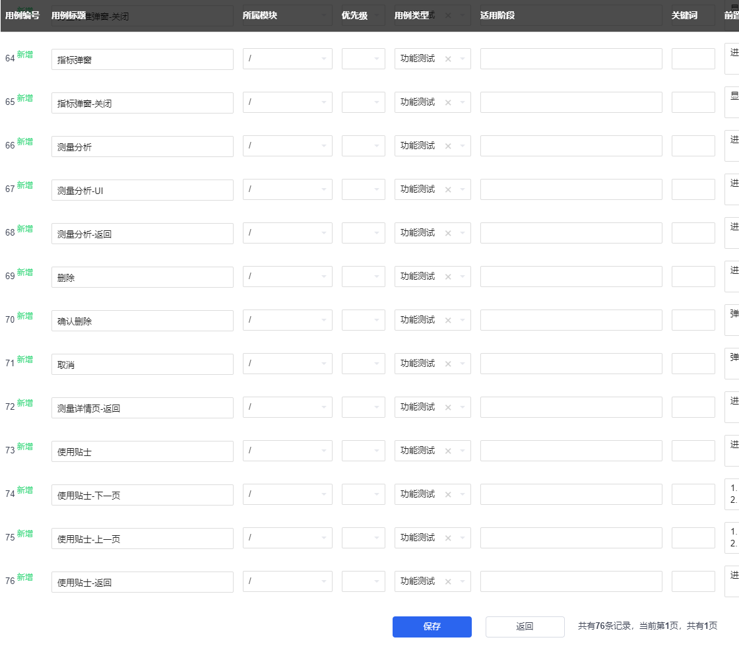Image resolution: width=739 pixels, height=654 pixels.
Task: Clear 功能测试 type in row 72
Action: (x=448, y=407)
